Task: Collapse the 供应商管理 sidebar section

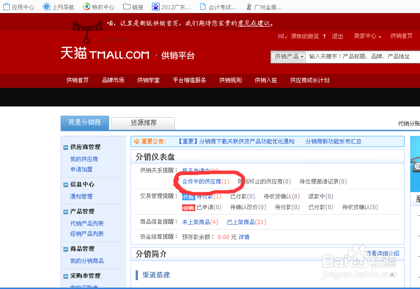Action: click(66, 148)
